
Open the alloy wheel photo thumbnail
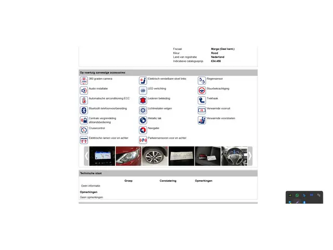point(155,156)
